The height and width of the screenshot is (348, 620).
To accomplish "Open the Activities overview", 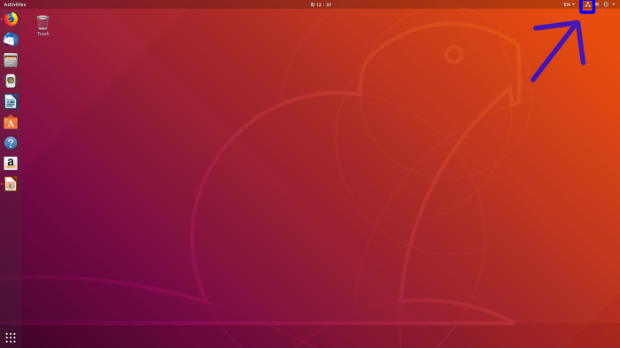I will 15,4.
